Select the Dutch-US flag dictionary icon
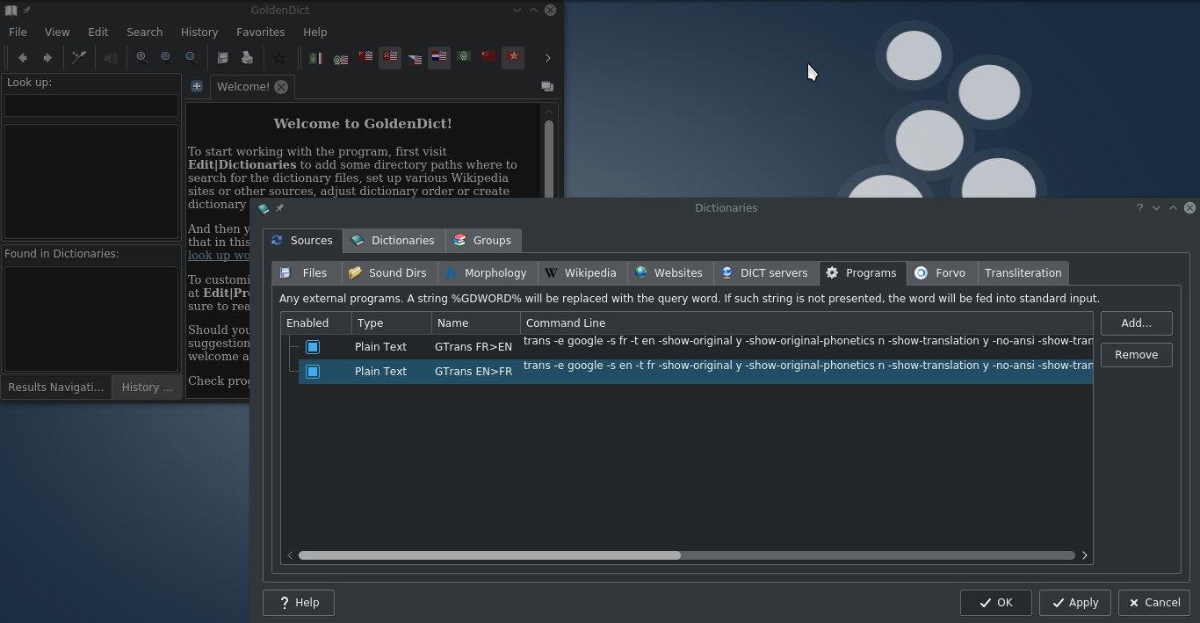Image resolution: width=1200 pixels, height=623 pixels. (438, 57)
